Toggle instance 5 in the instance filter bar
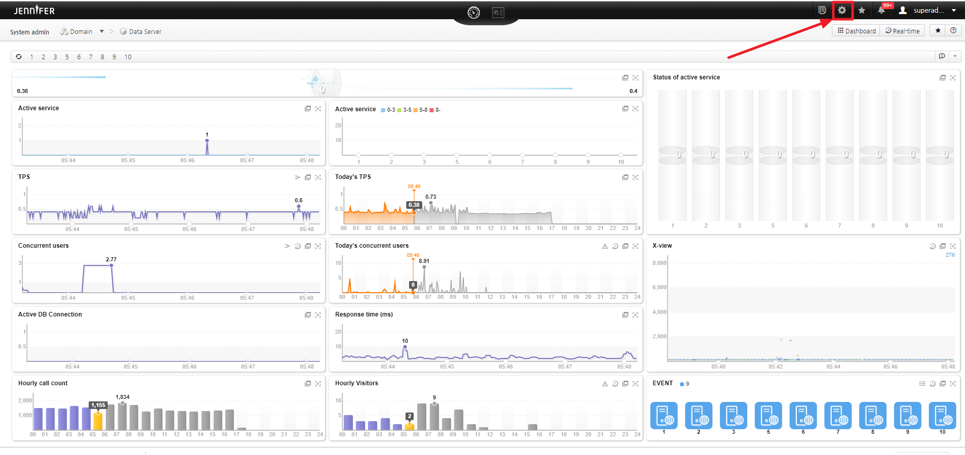Screen dimensions: 965x455 point(67,57)
